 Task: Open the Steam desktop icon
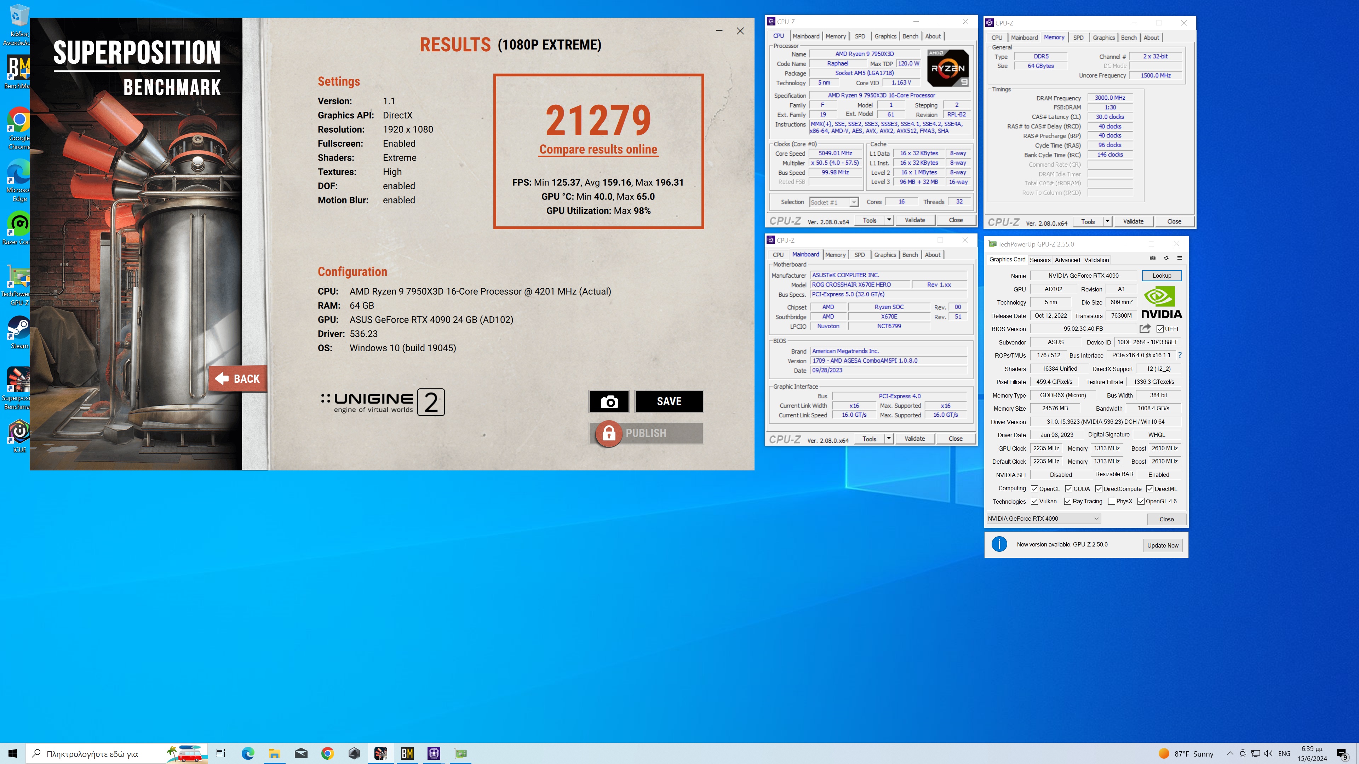coord(19,332)
